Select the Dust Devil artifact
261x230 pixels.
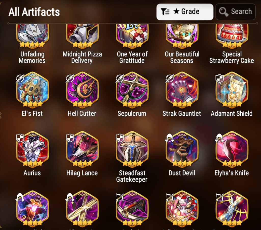point(182,149)
